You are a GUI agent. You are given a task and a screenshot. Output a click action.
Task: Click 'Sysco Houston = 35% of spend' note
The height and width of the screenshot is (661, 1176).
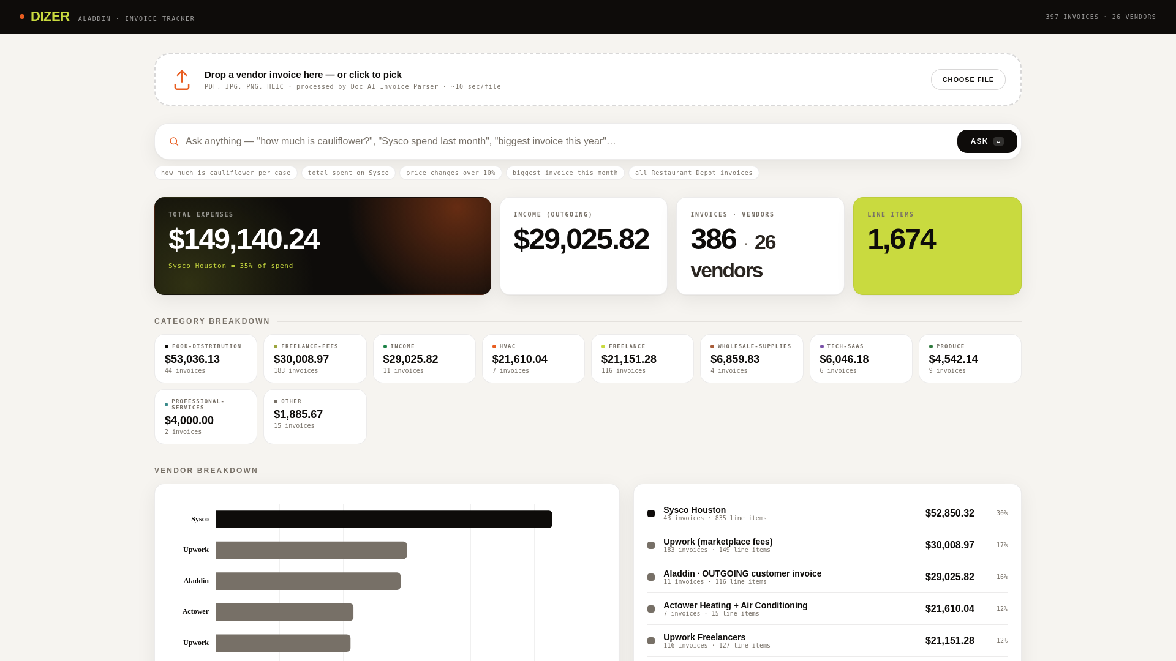(x=231, y=266)
